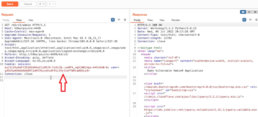Open the Response panel options menu
258x117 pixels.
256,20
